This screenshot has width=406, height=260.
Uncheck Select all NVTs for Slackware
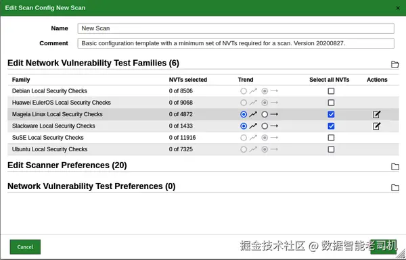click(x=331, y=126)
